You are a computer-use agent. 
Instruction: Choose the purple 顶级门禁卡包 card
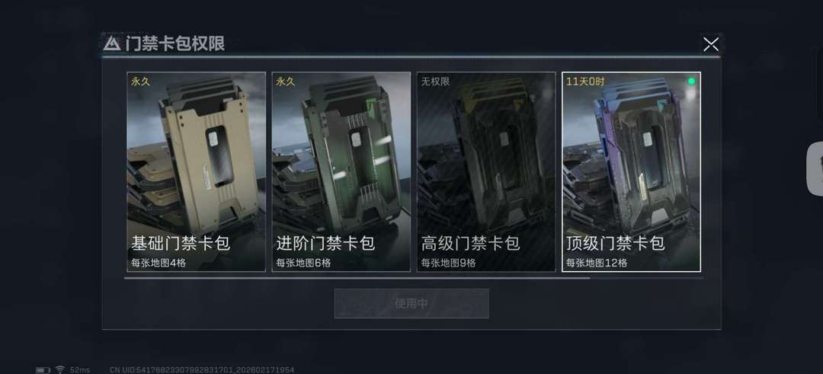coord(632,171)
